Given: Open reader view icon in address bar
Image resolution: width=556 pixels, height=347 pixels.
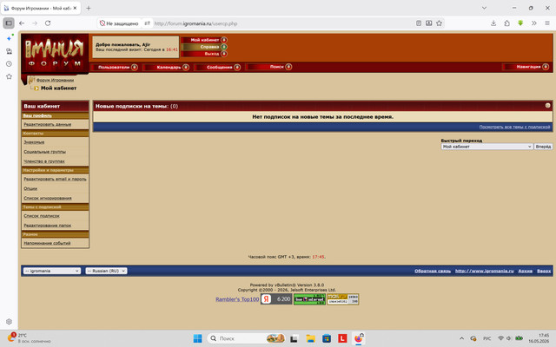Looking at the screenshot, I should point(419,23).
